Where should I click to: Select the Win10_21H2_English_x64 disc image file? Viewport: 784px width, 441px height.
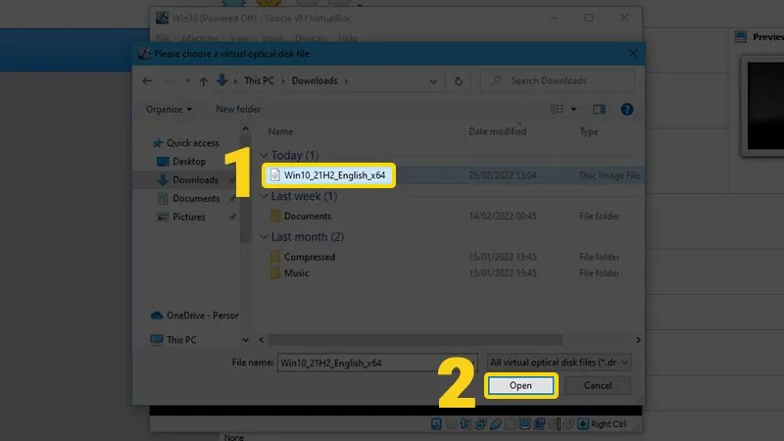tap(332, 175)
